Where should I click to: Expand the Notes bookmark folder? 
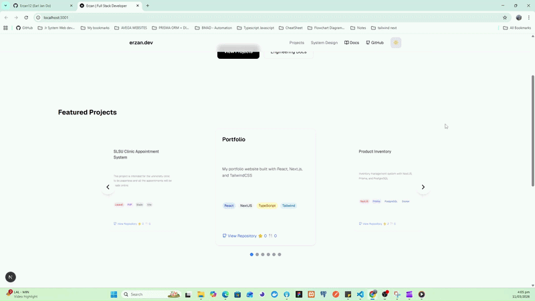tap(358, 28)
